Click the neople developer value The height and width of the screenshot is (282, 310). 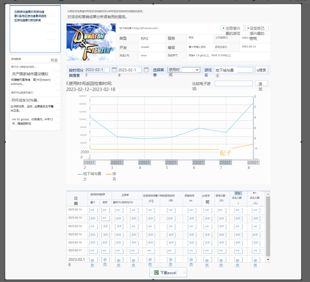click(x=145, y=47)
